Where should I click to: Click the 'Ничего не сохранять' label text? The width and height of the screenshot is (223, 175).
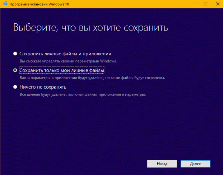(43, 87)
